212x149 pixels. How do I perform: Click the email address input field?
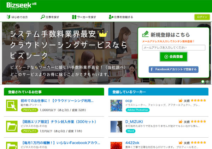pos(173,48)
